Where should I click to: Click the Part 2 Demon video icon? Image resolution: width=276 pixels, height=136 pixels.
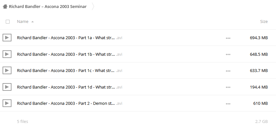point(7,103)
